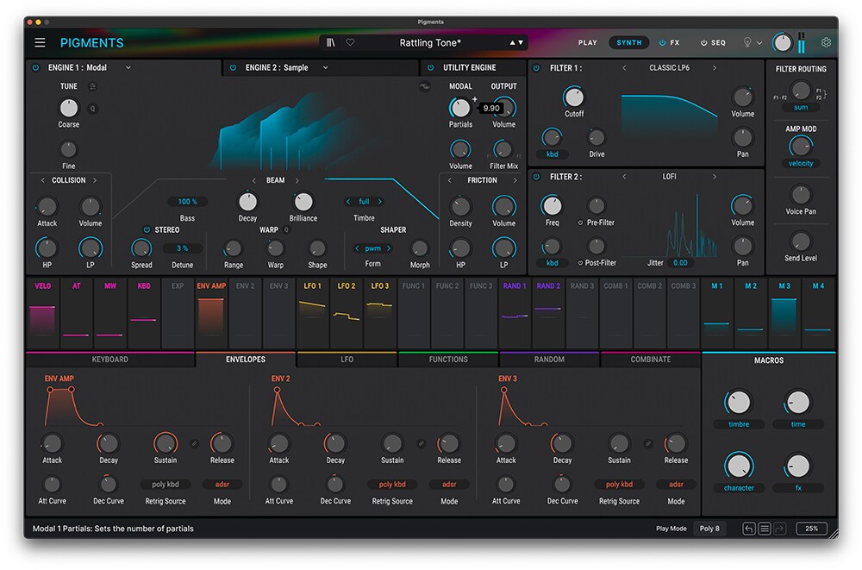Open the preset browser library icon

click(330, 42)
